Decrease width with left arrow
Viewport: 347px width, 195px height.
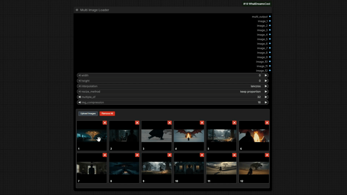(x=79, y=75)
